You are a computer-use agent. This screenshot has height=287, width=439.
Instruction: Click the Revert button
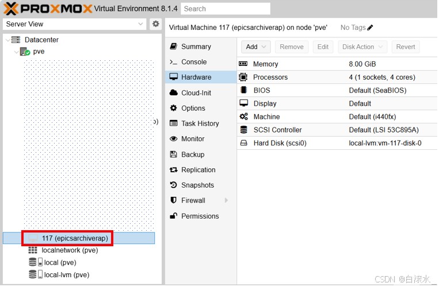pos(406,47)
